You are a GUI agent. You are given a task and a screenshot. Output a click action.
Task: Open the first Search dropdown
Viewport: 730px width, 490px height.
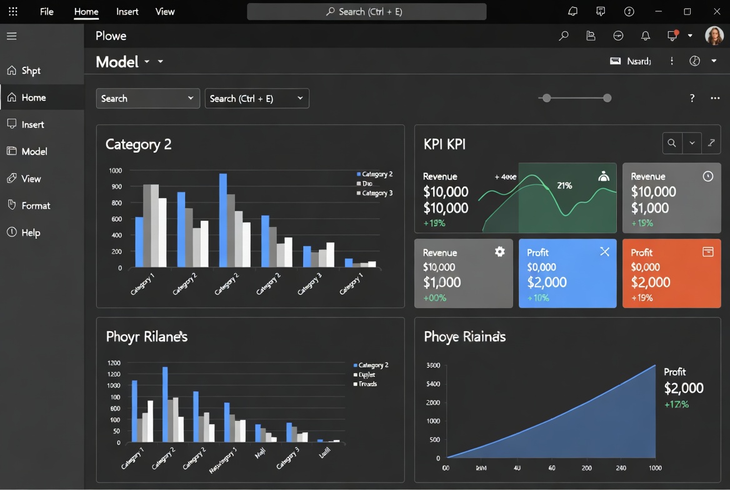pyautogui.click(x=147, y=98)
